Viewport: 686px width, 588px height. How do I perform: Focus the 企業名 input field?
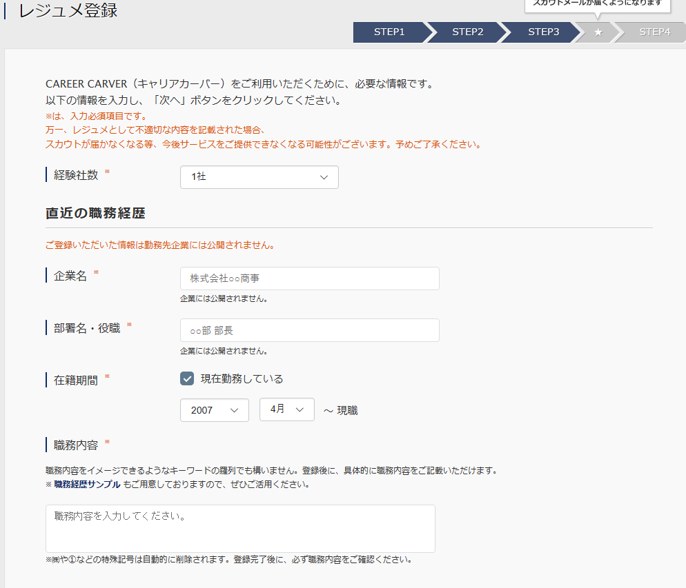pyautogui.click(x=310, y=278)
